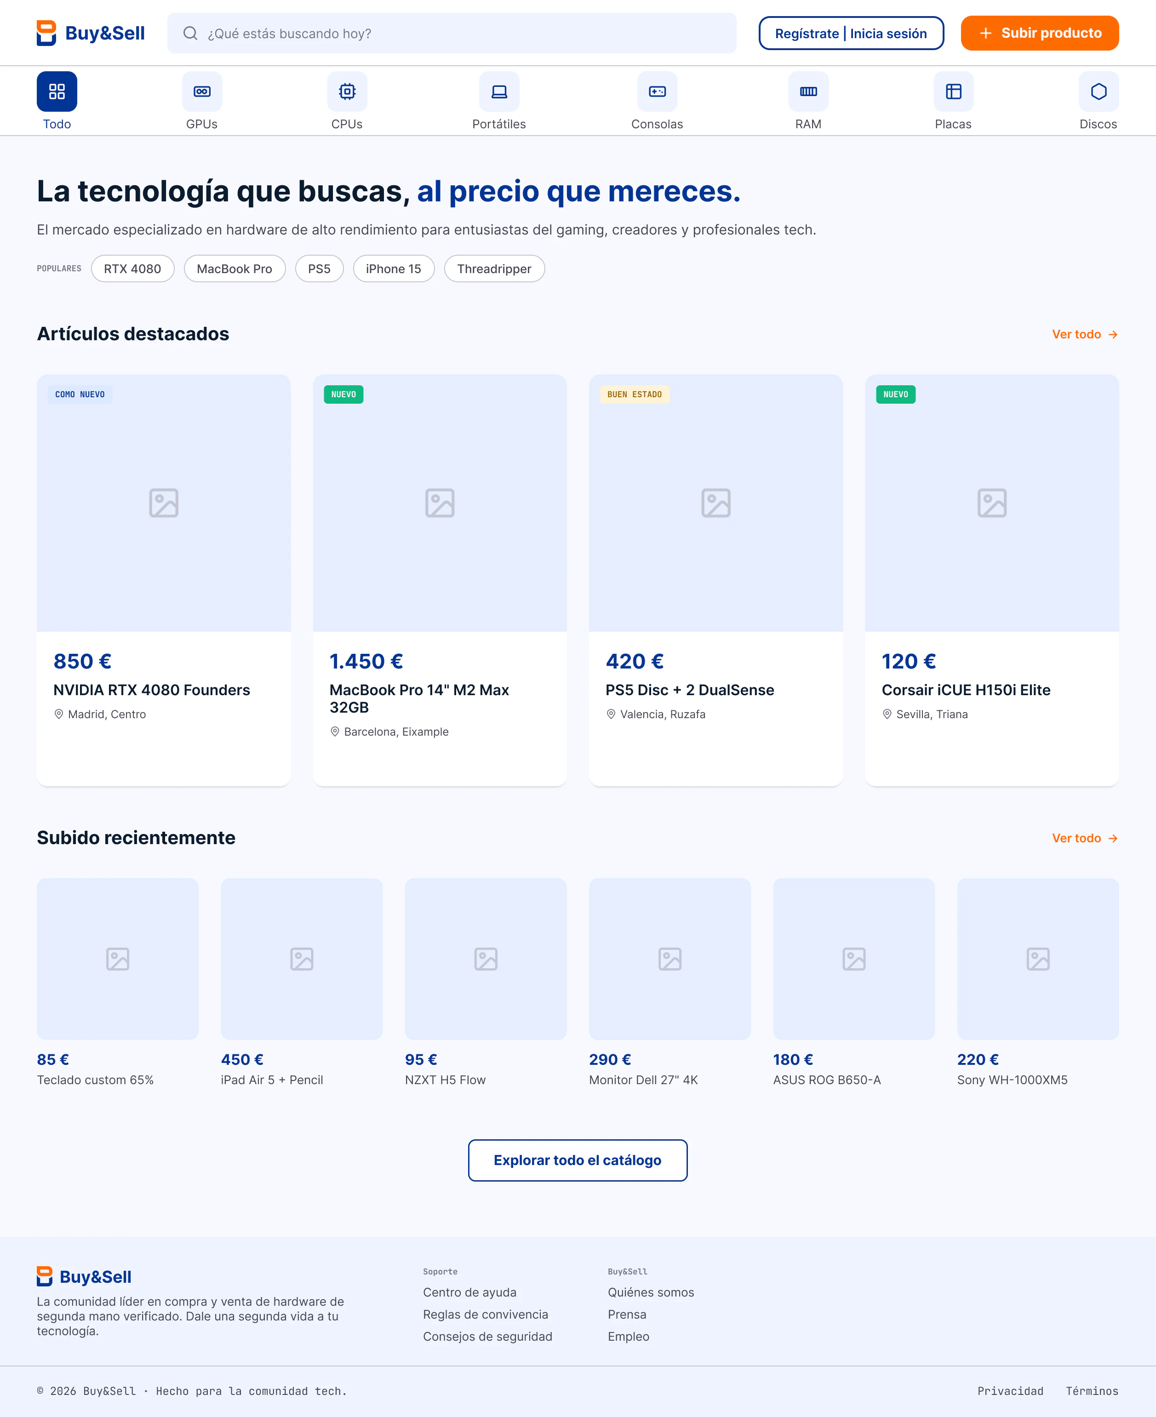Click the 290 € price
The height and width of the screenshot is (1417, 1156).
pos(610,1059)
